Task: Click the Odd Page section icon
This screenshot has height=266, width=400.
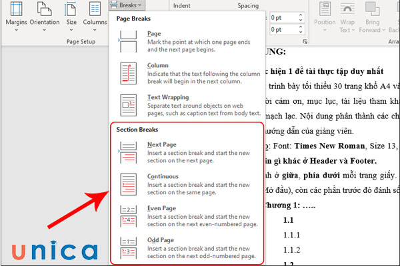Action: [128, 248]
